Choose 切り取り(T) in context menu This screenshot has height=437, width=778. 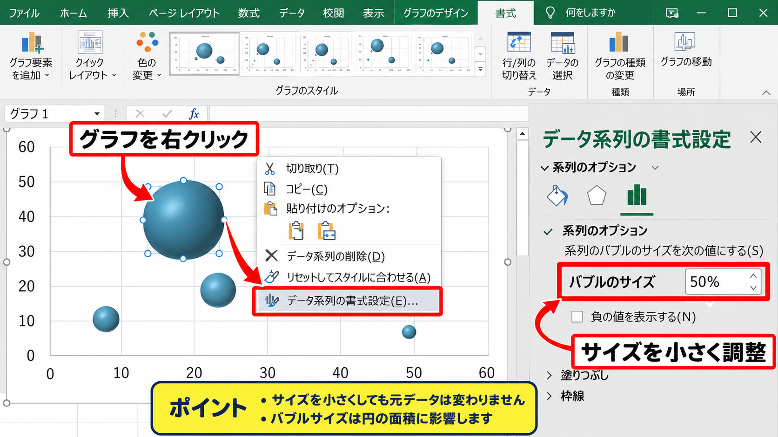point(349,168)
